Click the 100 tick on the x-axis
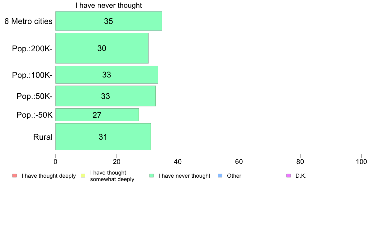 [361, 161]
